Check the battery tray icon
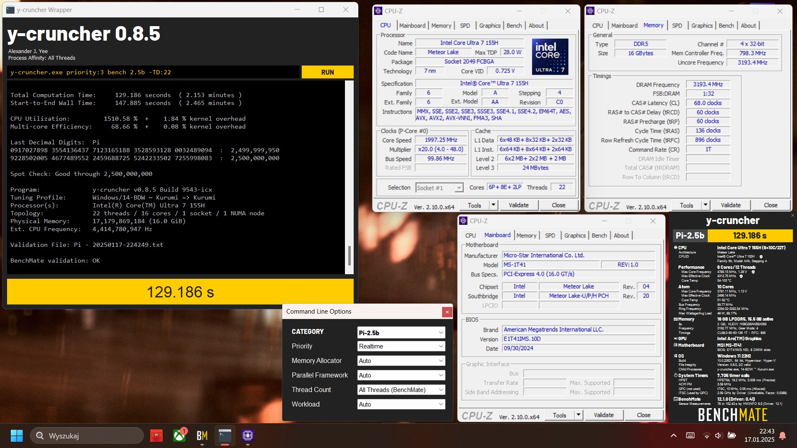The width and height of the screenshot is (797, 448). [732, 436]
